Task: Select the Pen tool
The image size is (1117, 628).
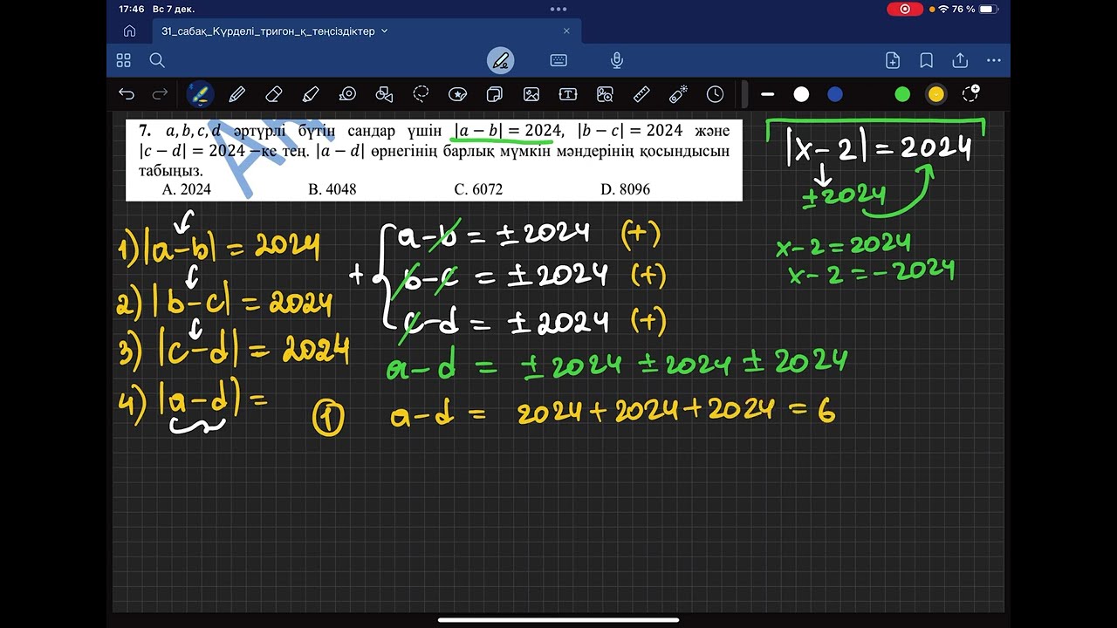Action: pyautogui.click(x=236, y=94)
